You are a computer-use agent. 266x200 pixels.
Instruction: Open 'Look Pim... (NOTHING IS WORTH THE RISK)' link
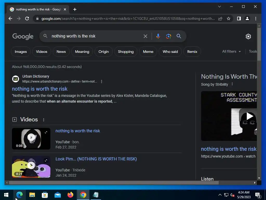(96, 159)
